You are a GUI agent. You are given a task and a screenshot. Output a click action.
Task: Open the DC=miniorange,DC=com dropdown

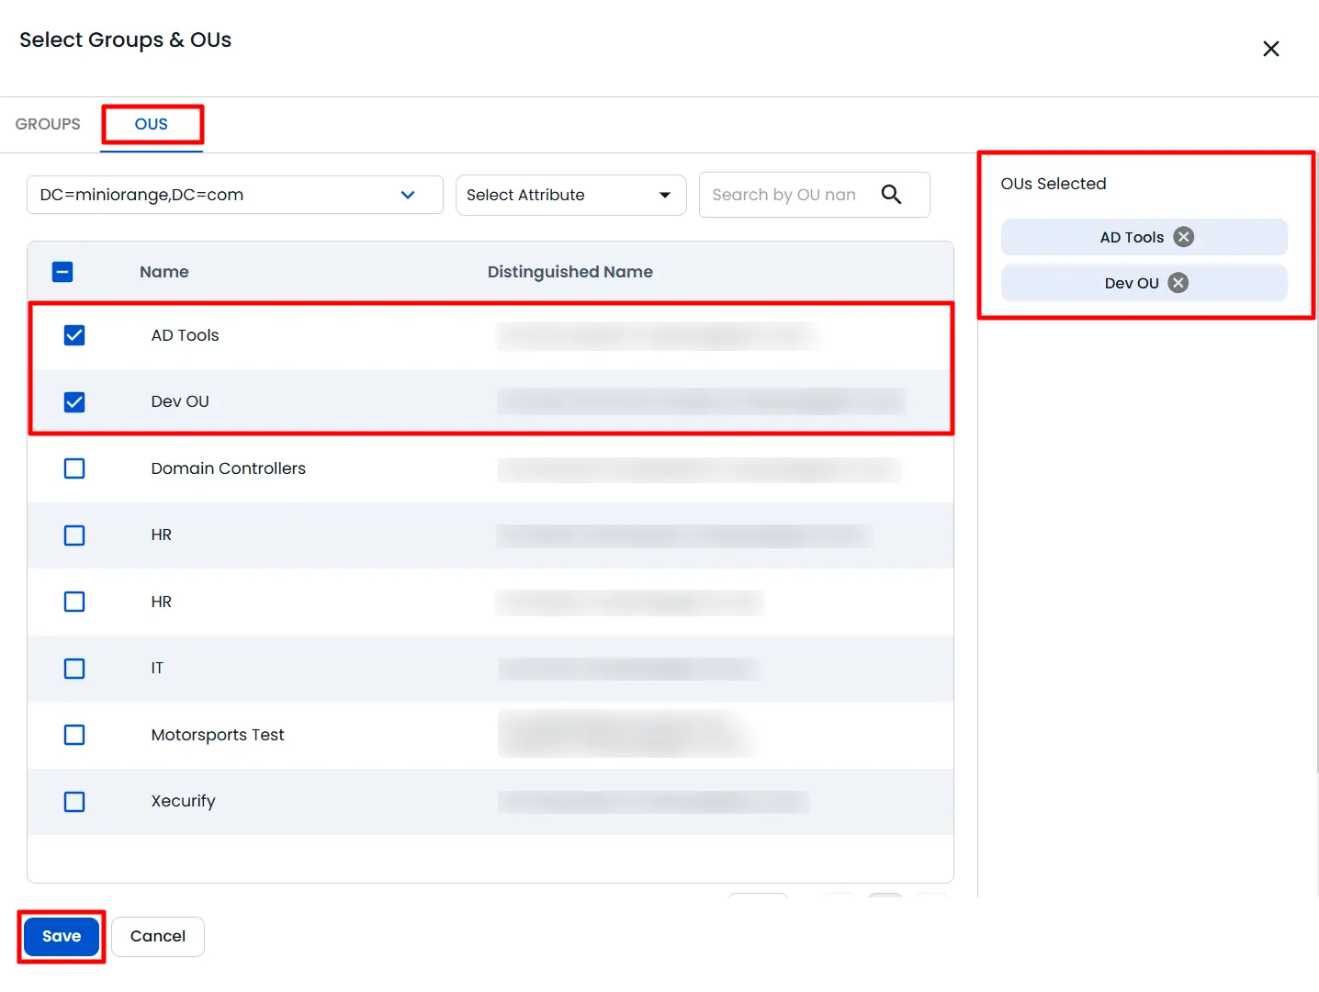(235, 195)
